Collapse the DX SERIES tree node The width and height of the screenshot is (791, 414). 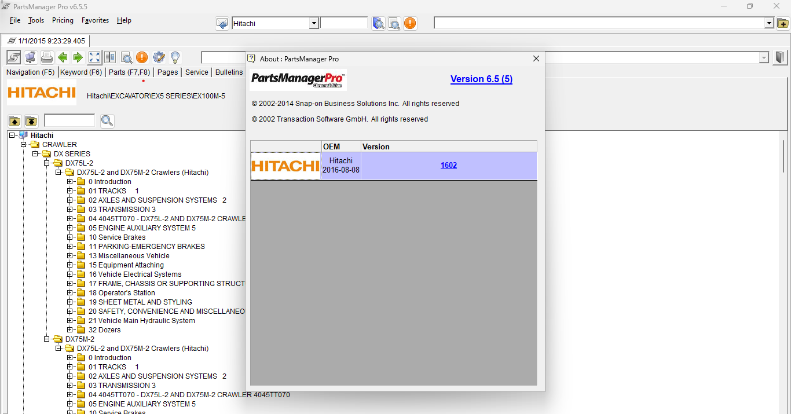point(35,153)
